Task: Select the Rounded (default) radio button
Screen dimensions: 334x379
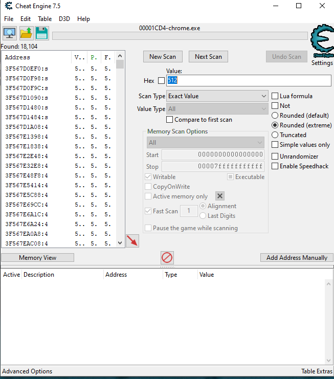Action: [x=275, y=116]
